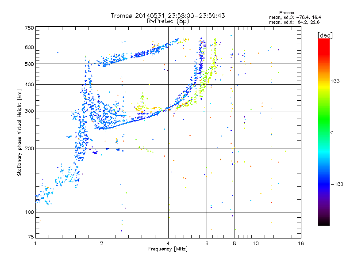Click the 'Stationary phase Virtual Height [km]' axis label
354x265 pixels.
click(19, 132)
